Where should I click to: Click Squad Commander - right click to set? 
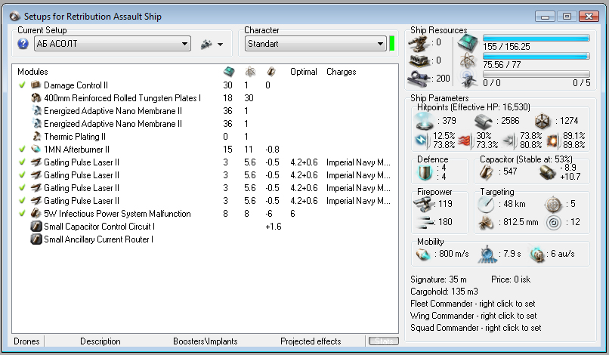click(476, 327)
